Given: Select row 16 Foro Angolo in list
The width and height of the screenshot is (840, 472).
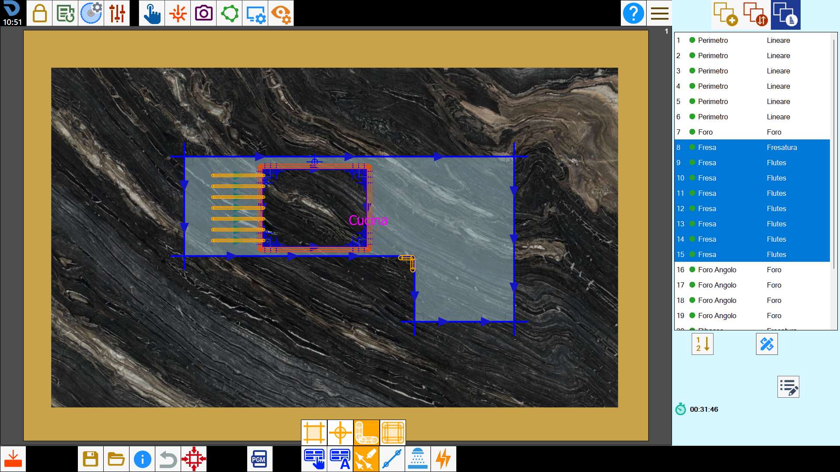Looking at the screenshot, I should pyautogui.click(x=752, y=270).
